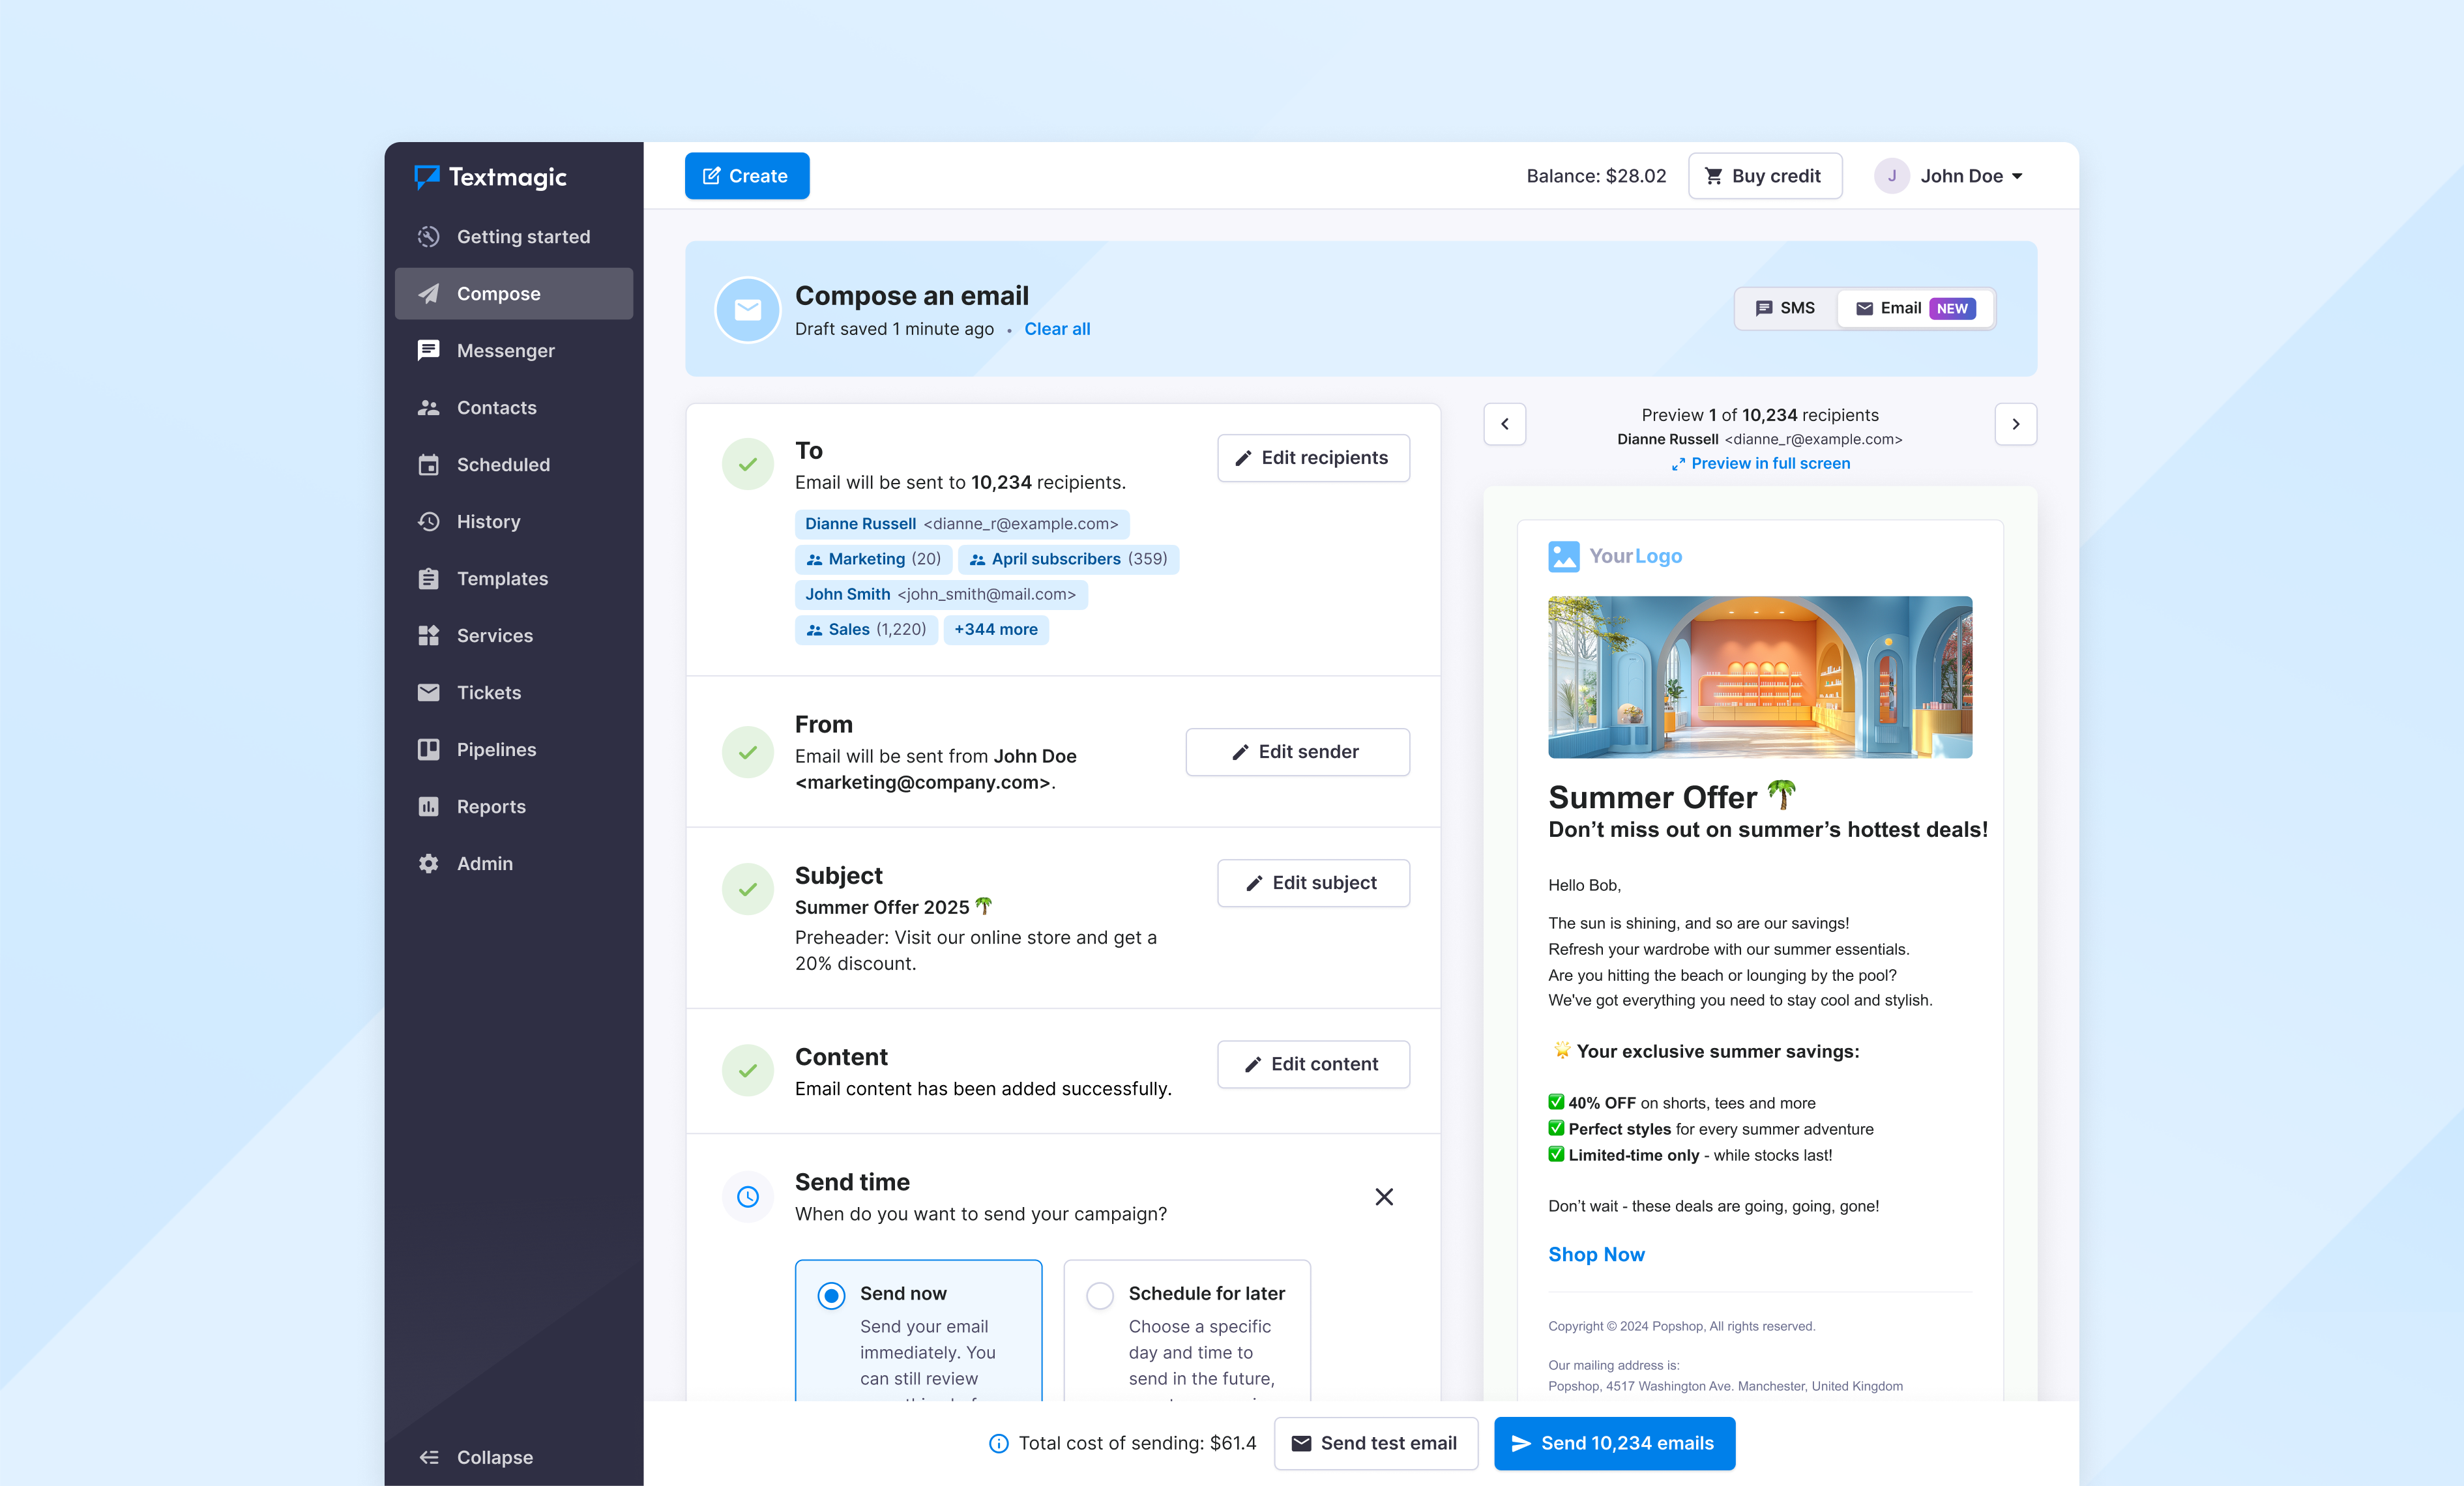2464x1486 pixels.
Task: Open Reports from the sidebar
Action: click(x=490, y=806)
